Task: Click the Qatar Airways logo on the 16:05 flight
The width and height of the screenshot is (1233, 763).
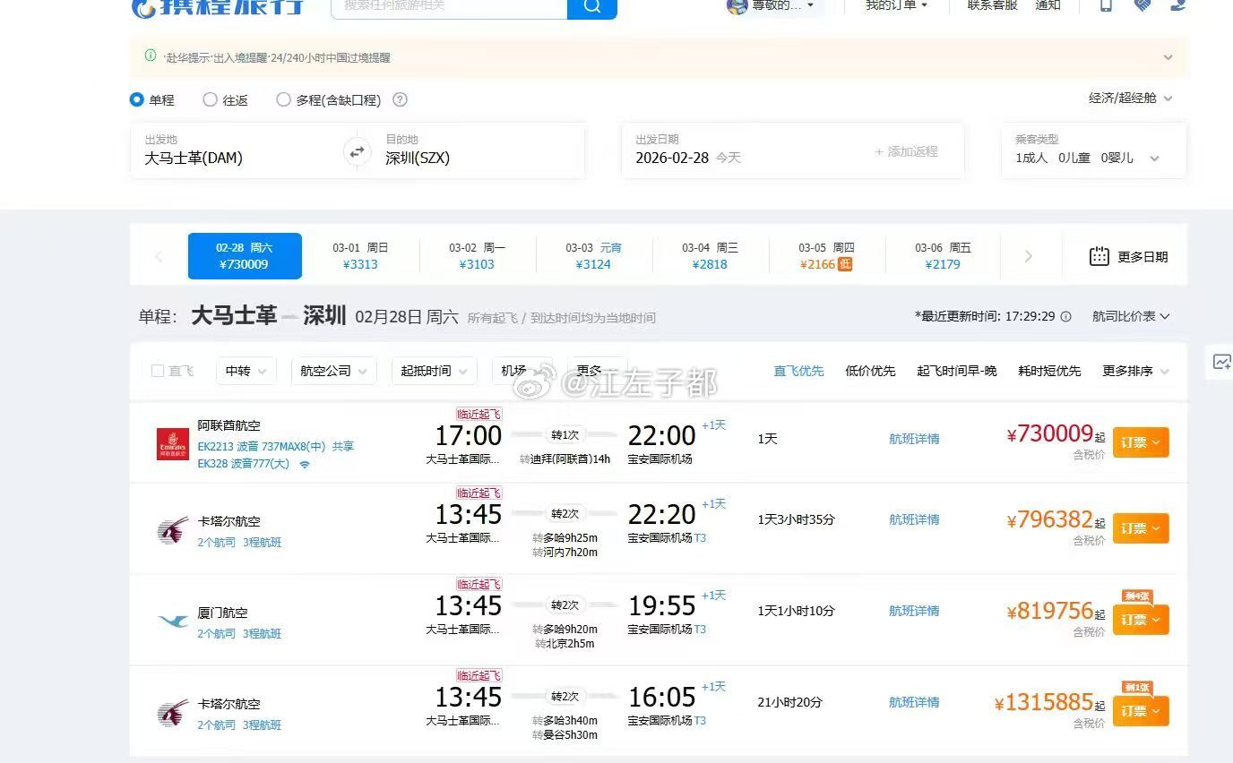Action: [x=173, y=714]
